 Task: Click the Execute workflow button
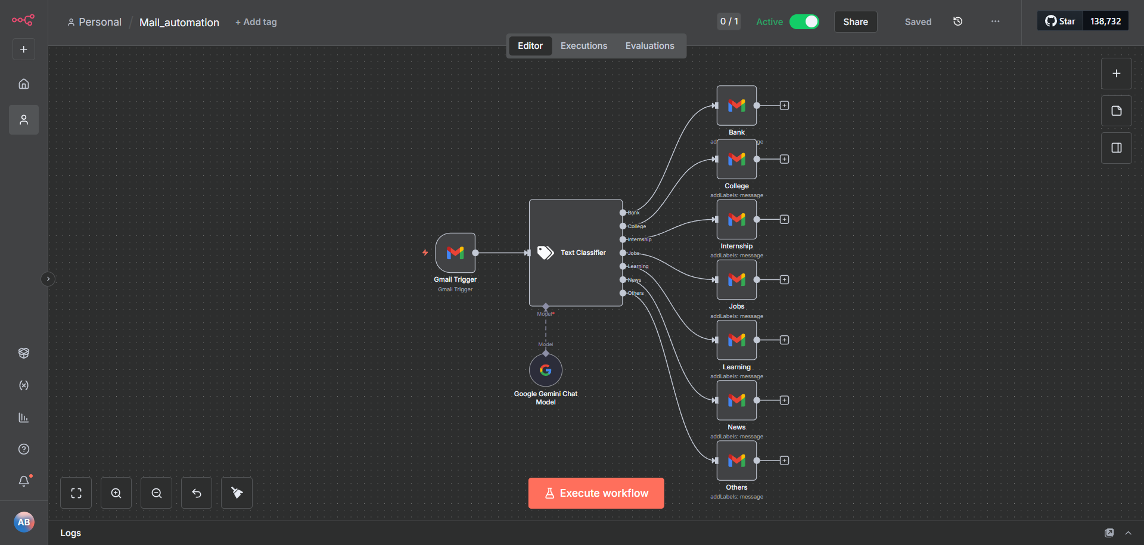tap(596, 493)
